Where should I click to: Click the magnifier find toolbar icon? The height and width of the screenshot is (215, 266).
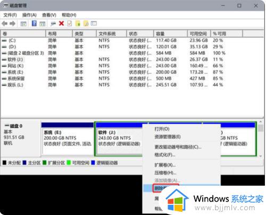[x=86, y=23]
